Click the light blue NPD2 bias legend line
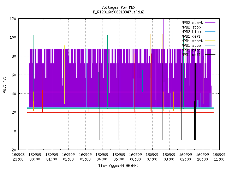This screenshot has height=169, width=226. (210, 31)
